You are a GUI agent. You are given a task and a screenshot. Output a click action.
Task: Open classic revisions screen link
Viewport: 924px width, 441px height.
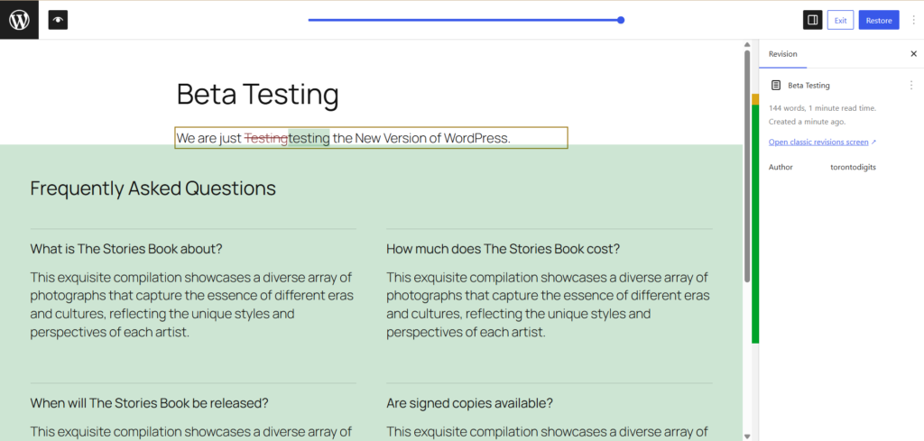click(818, 142)
